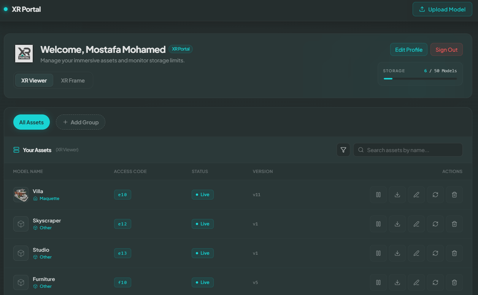Click the Model Name column header
Screen dimensions: 478x295
tap(28, 171)
